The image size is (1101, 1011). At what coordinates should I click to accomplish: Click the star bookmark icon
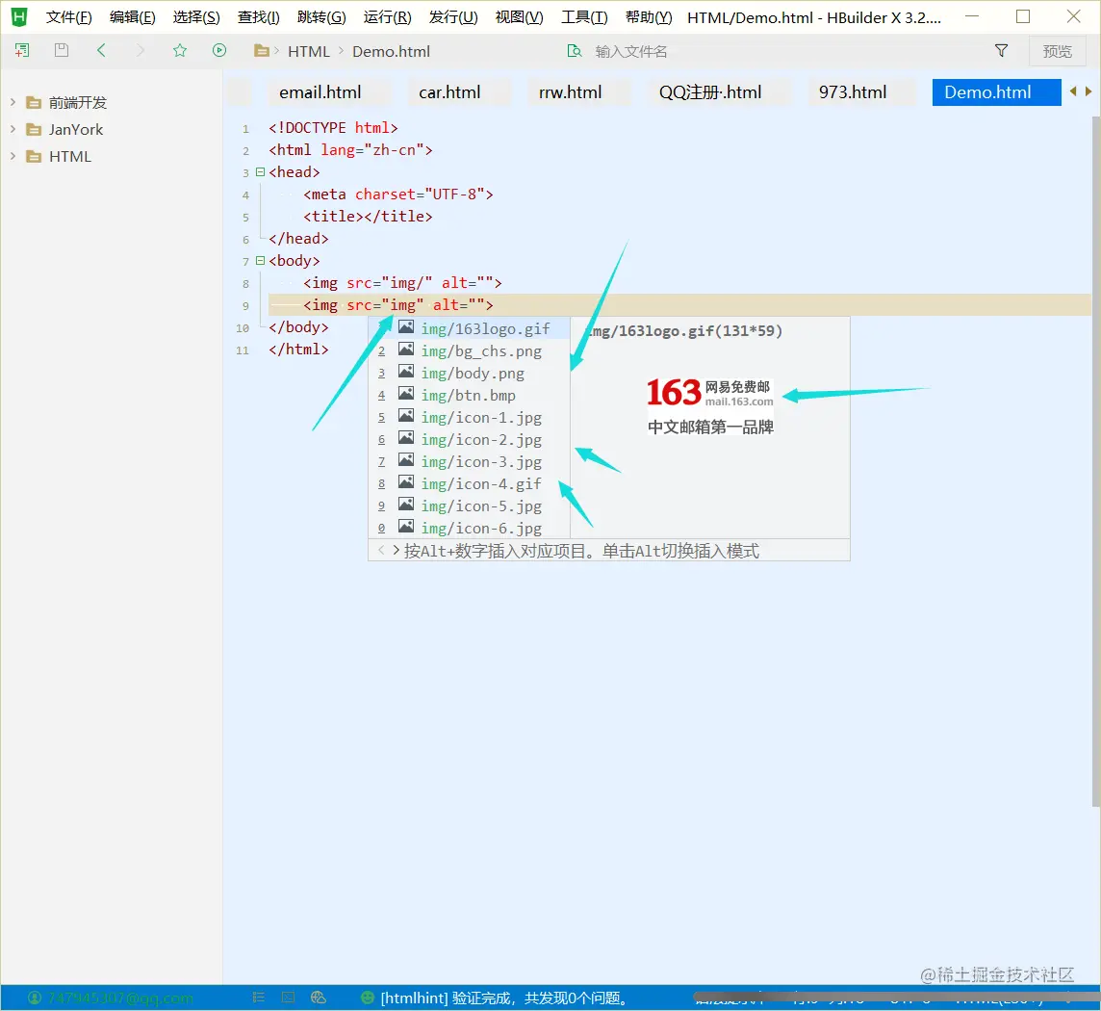[x=180, y=50]
